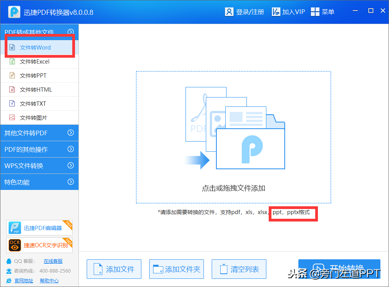Viewport: 389px width, 287px height.
Task: Open the grid menu icon
Action: (315, 12)
